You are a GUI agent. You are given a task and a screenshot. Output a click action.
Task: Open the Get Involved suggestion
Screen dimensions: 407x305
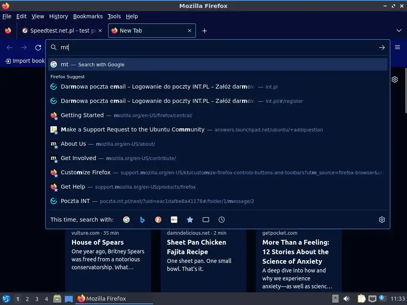[217, 158]
